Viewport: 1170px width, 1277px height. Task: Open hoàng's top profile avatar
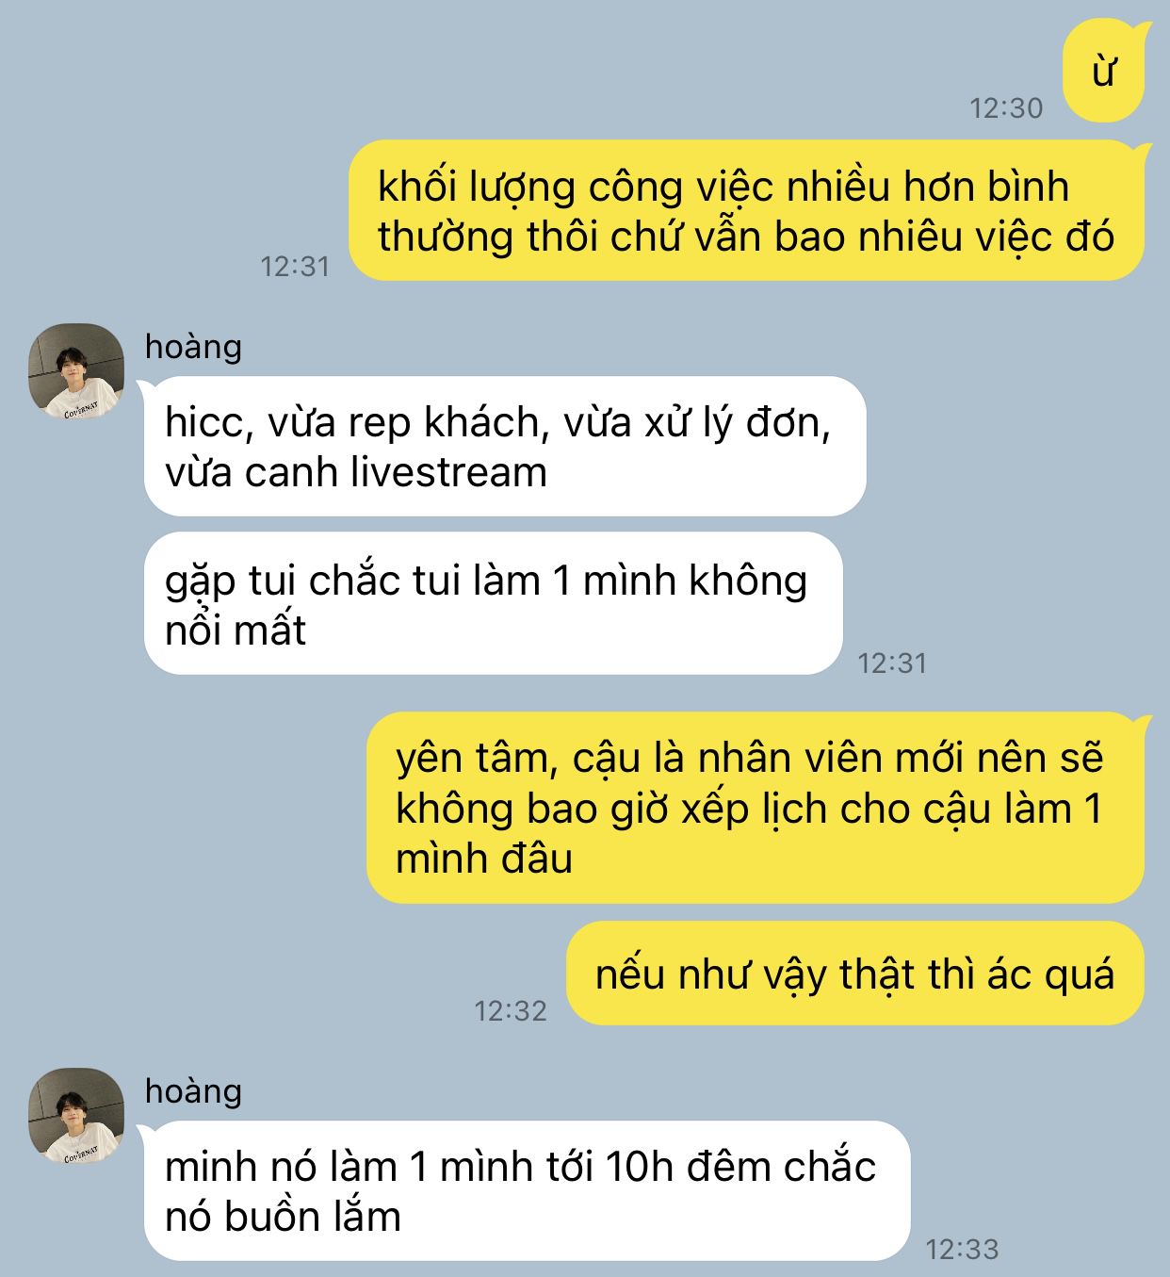[x=76, y=370]
